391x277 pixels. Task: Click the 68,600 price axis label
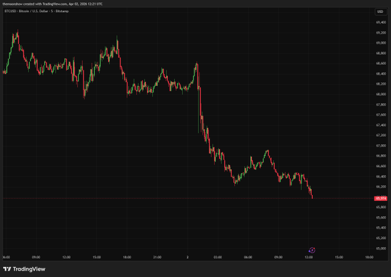click(381, 63)
